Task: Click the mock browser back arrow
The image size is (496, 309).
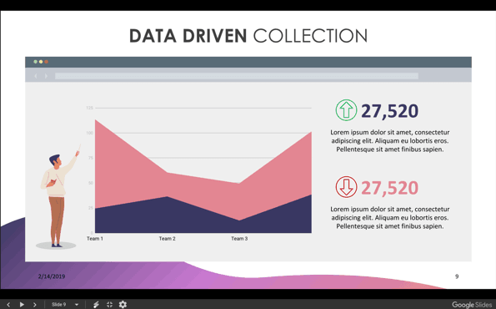Action: click(x=36, y=76)
